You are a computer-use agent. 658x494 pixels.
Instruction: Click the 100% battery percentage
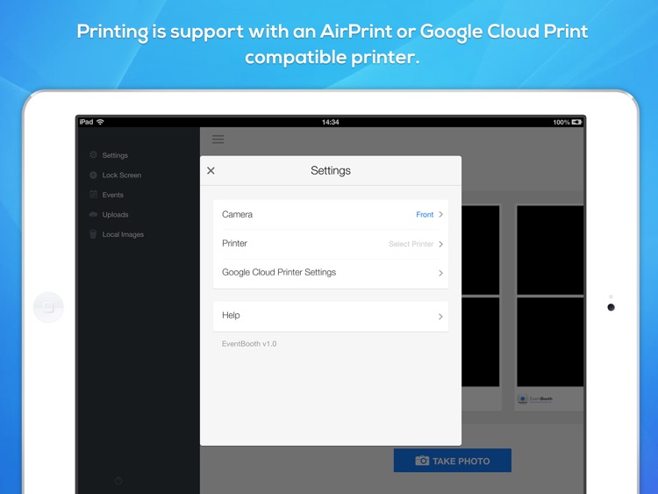tap(561, 122)
